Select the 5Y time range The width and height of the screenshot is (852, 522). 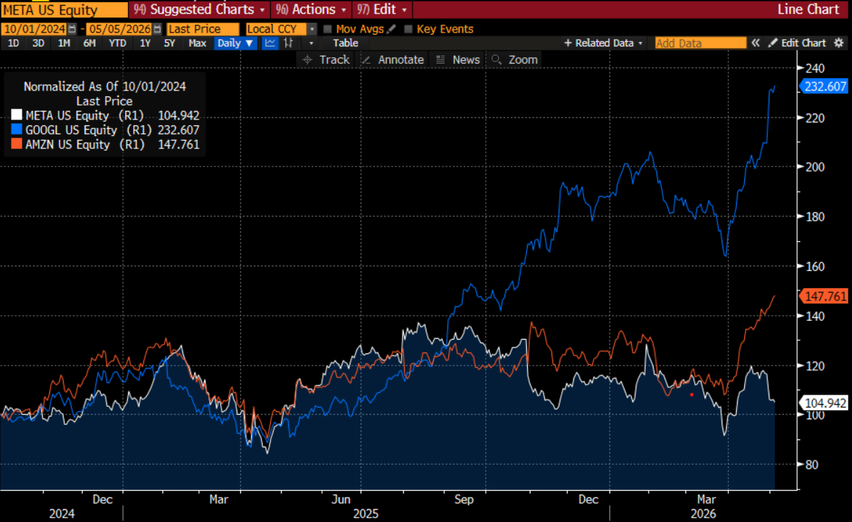[169, 43]
